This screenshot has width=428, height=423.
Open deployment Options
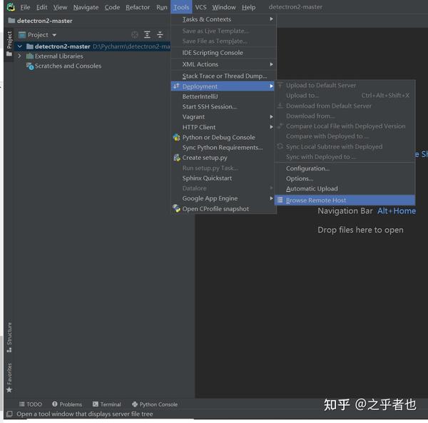(x=345, y=178)
